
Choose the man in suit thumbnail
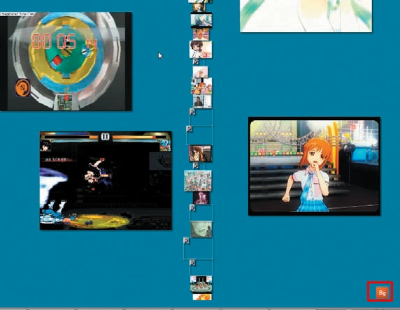tap(202, 101)
